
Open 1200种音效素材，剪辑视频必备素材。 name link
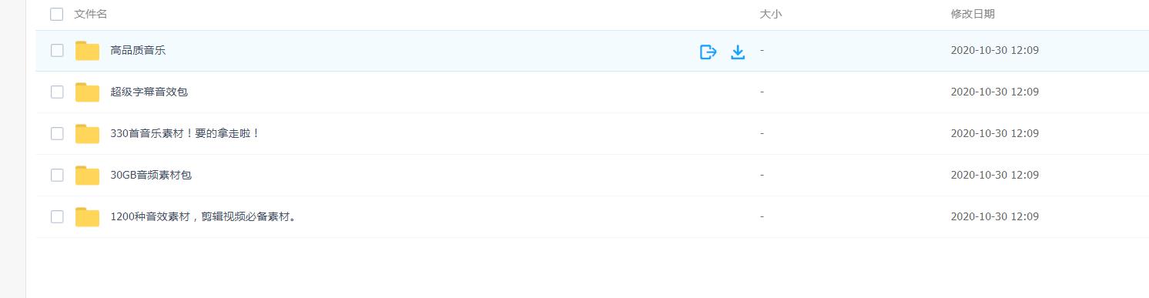204,217
